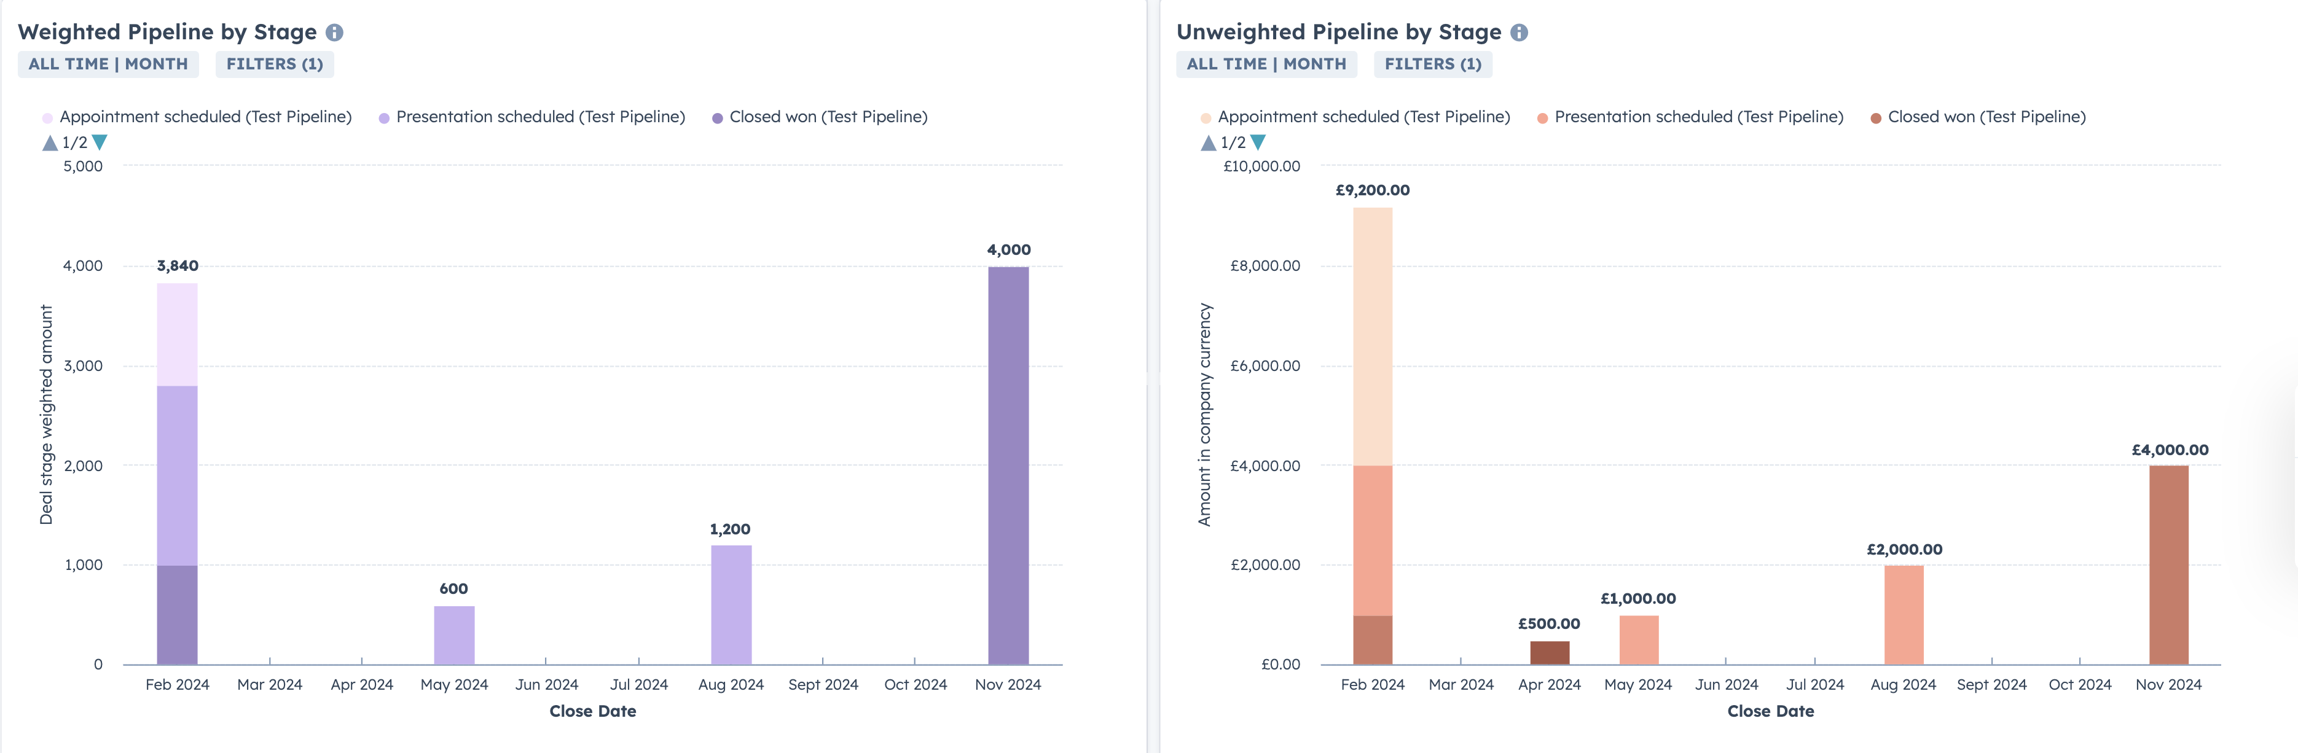Click the 1,200 Aug 2024 lavender bar
The image size is (2298, 753).
731,605
